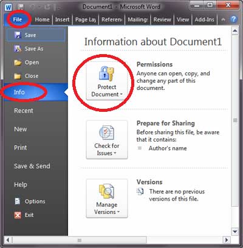Minimize the ribbon with the caret icon
This screenshot has width=243, height=248.
[223, 19]
